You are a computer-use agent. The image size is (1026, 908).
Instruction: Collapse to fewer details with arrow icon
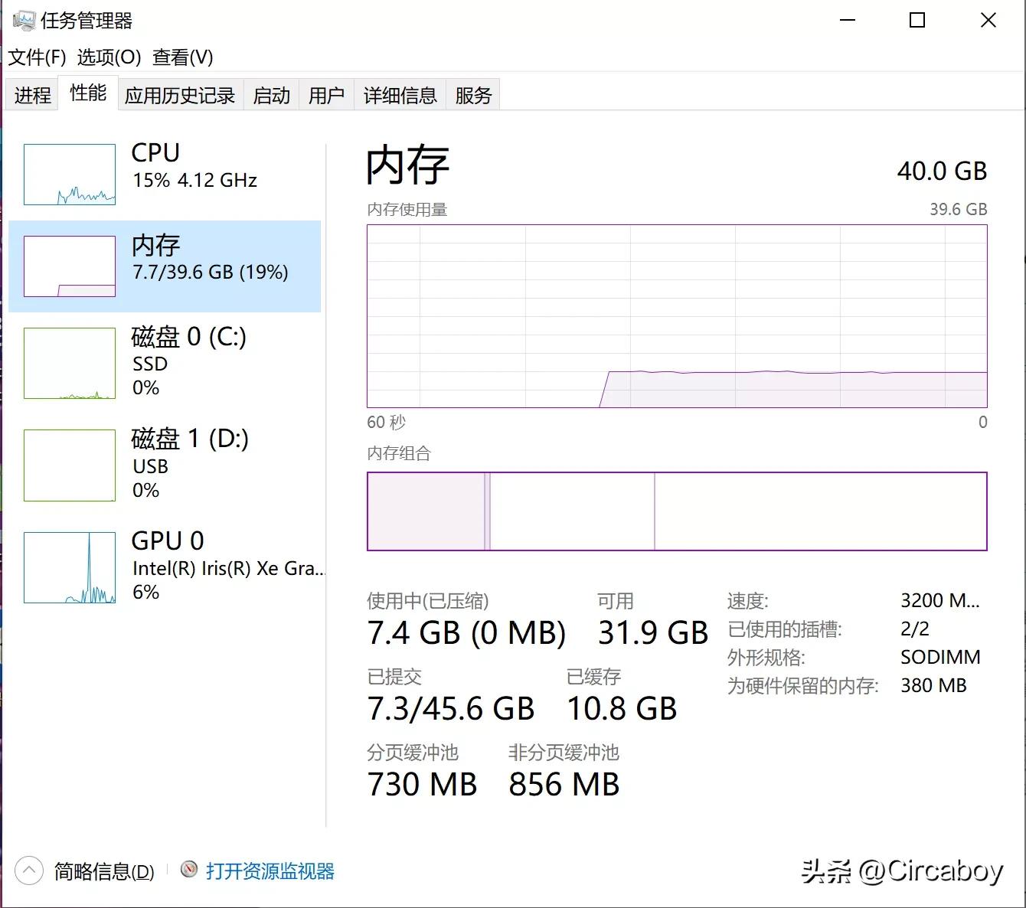pyautogui.click(x=29, y=870)
